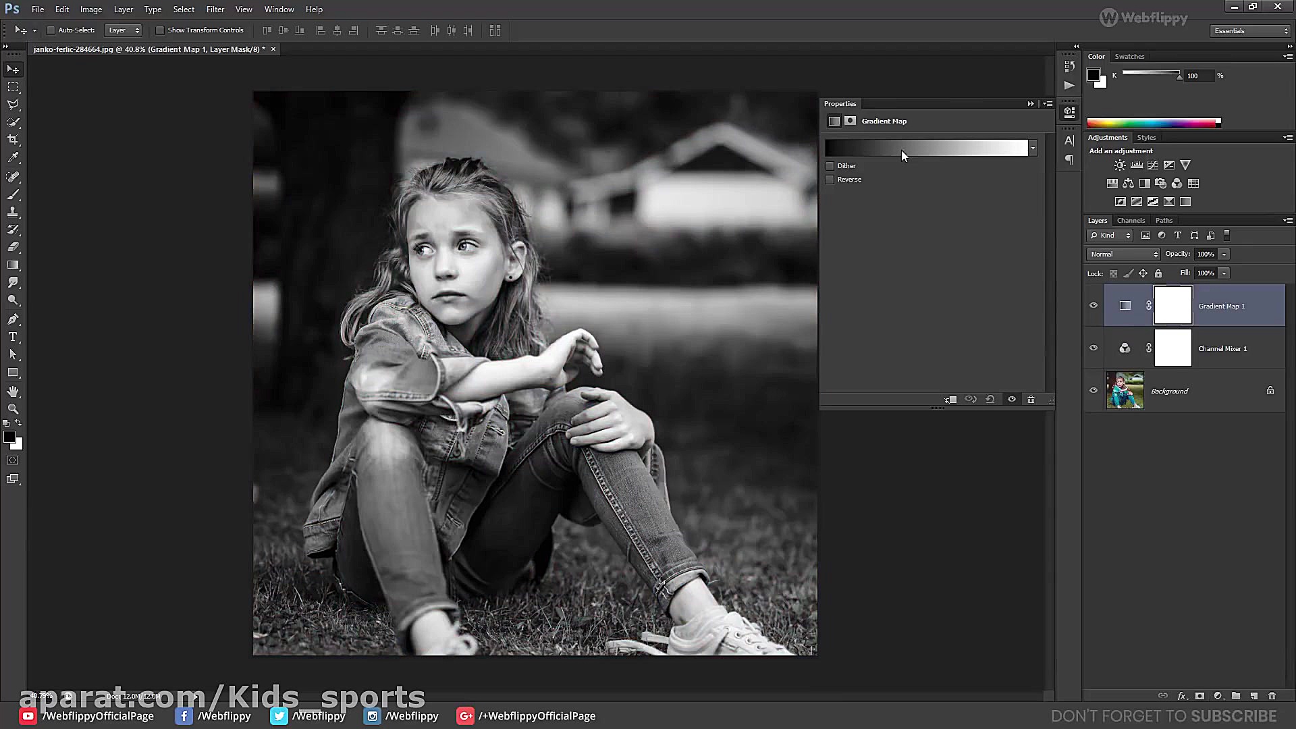Select the Horizontal Type tool
Image resolution: width=1296 pixels, height=729 pixels.
click(x=13, y=337)
